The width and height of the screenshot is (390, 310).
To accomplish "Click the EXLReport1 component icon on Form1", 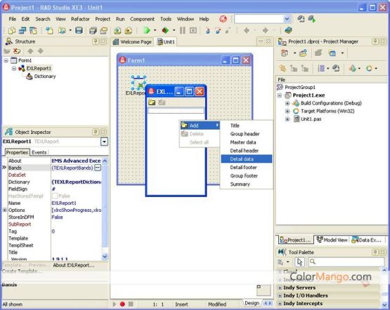I will (138, 83).
